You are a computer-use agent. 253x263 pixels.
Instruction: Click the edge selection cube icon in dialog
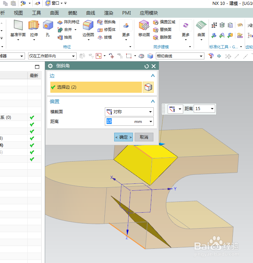[148, 87]
